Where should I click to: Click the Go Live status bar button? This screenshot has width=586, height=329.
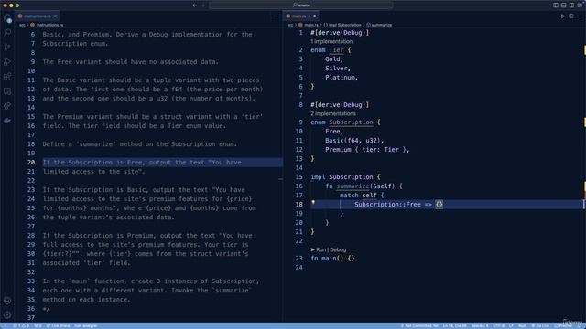coord(540,325)
